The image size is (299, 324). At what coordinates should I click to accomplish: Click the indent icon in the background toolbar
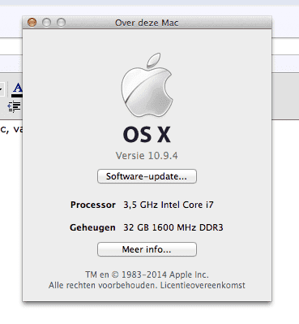click(14, 106)
